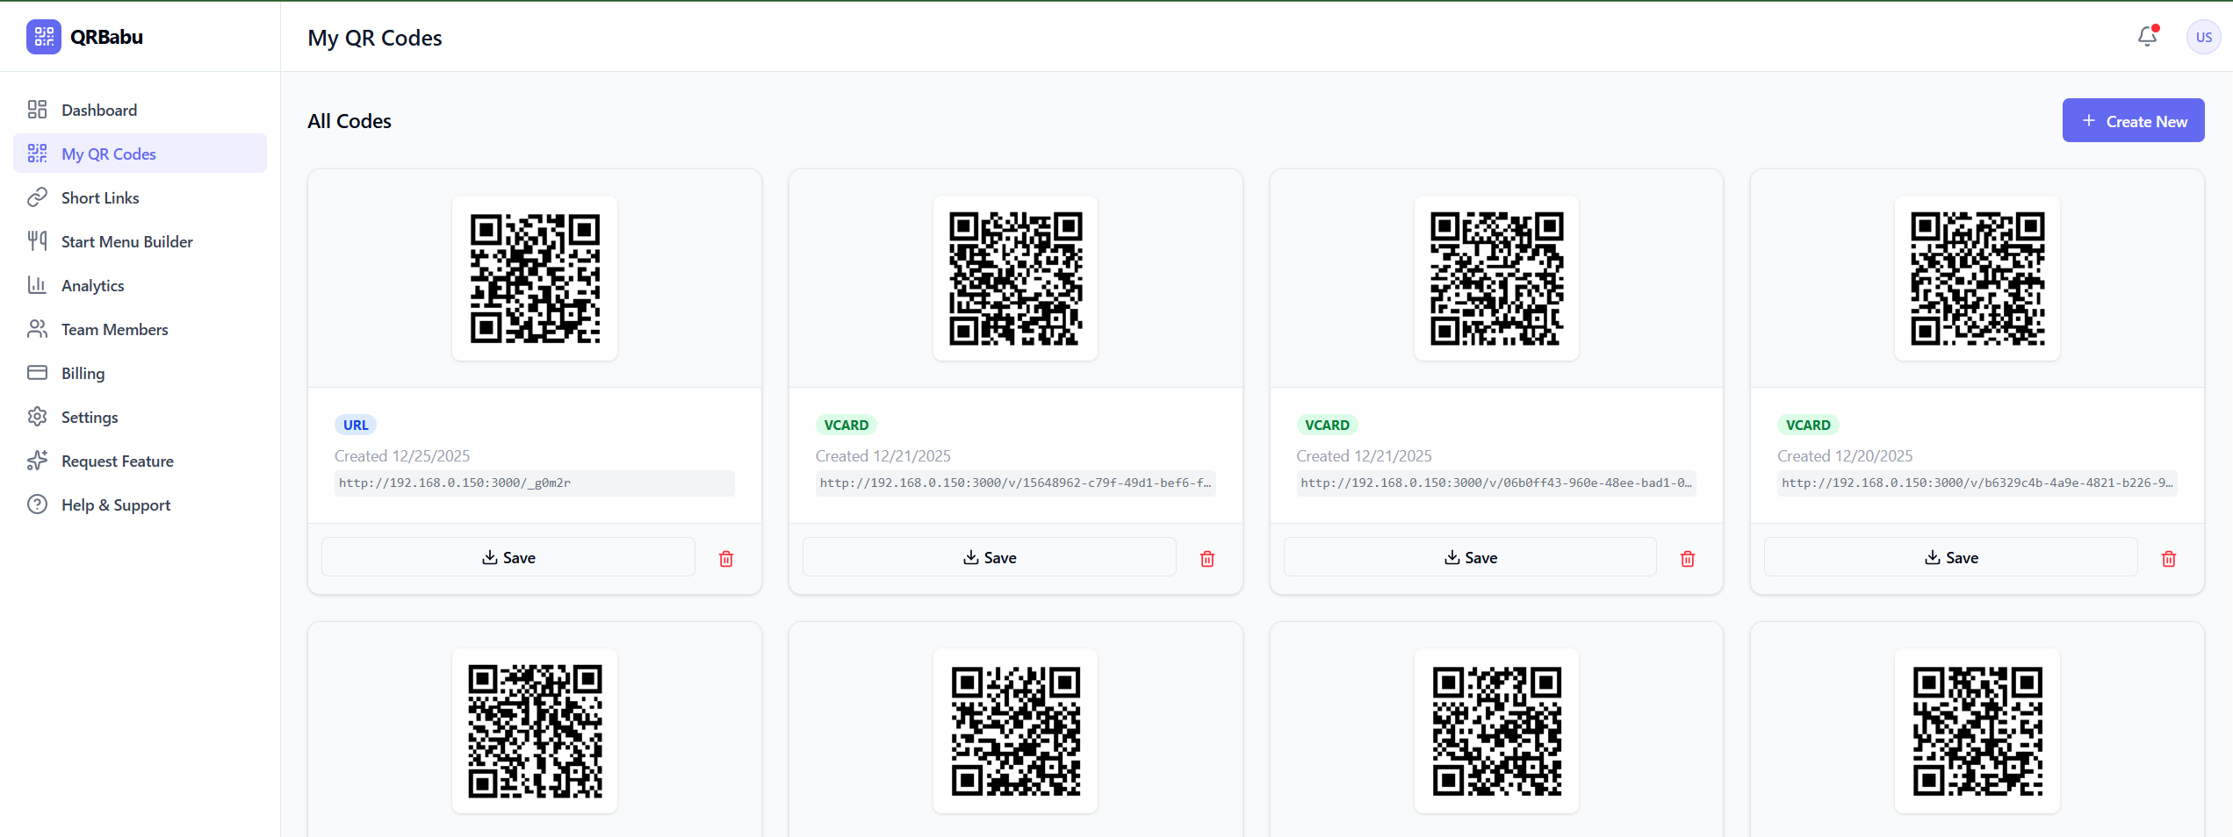Click the 06b0ff43-960e link field
The height and width of the screenshot is (837, 2233).
pos(1496,483)
